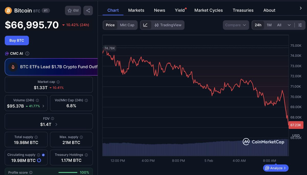Show Treasury Holdings info icon

86,155
